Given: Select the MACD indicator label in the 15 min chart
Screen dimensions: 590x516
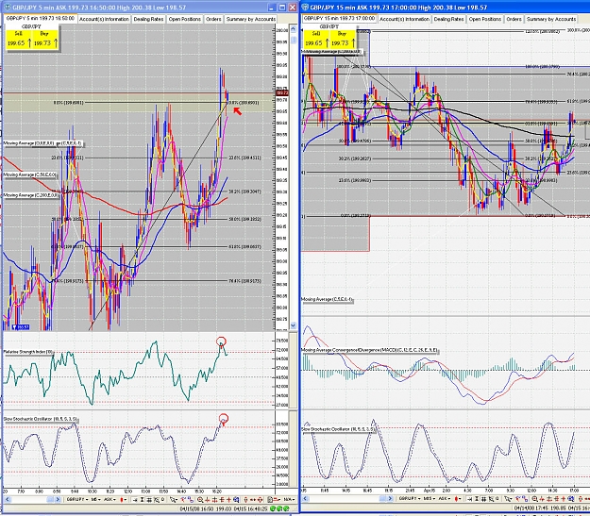Looking at the screenshot, I should click(x=369, y=350).
